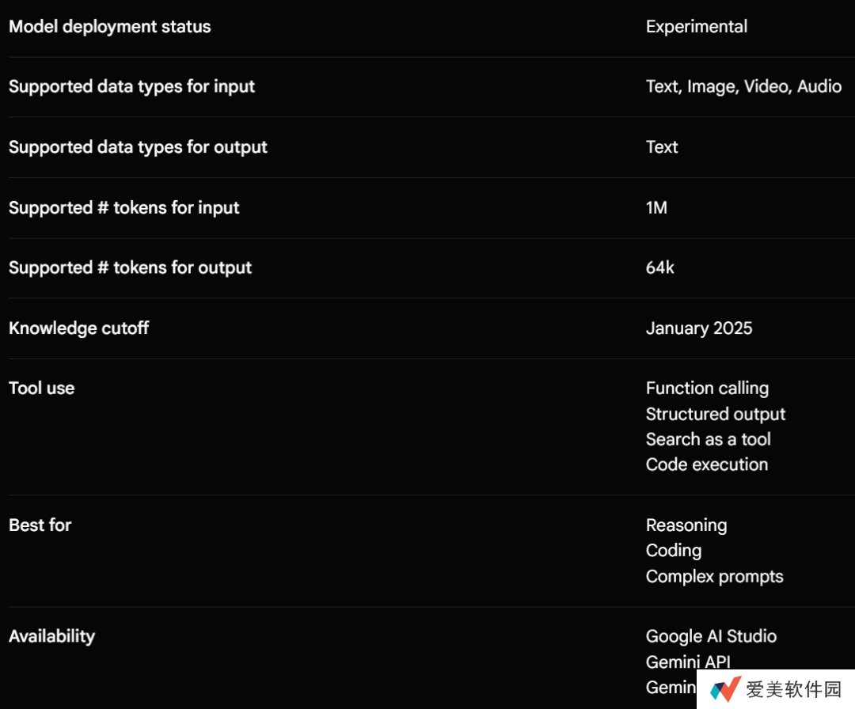Open the "Google AI Studio" availability entry

click(711, 637)
